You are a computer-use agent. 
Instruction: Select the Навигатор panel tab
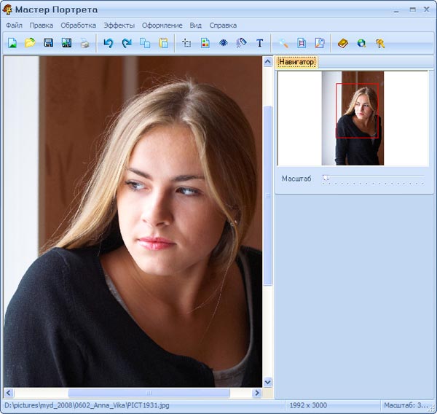[x=297, y=63]
